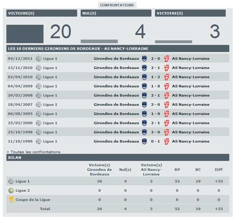Click Nancy-Lorraine crest in 13/11/2010 match row

pos(166,68)
